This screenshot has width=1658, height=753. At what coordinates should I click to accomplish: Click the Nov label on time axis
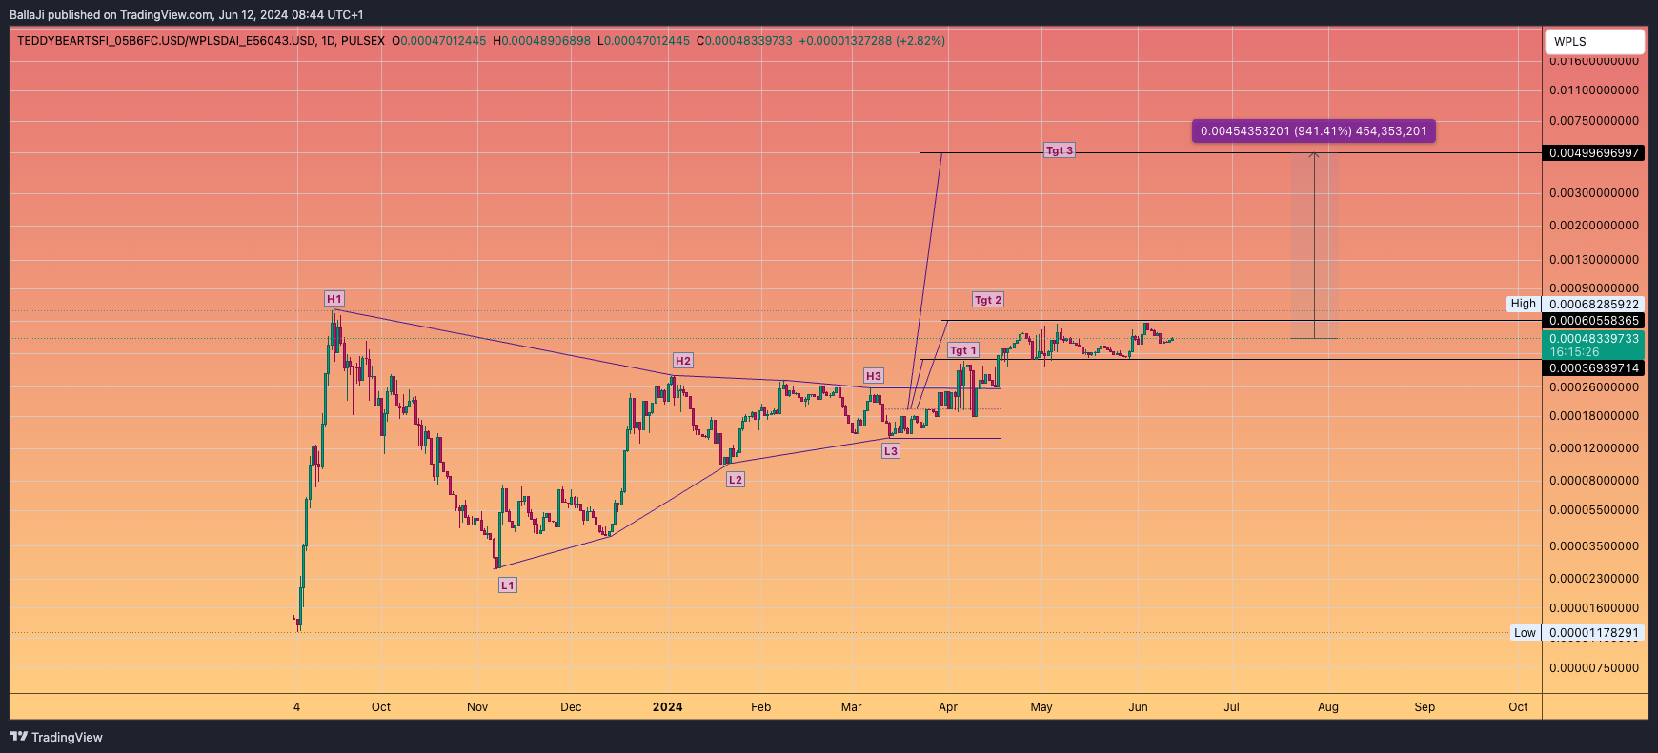coord(477,707)
